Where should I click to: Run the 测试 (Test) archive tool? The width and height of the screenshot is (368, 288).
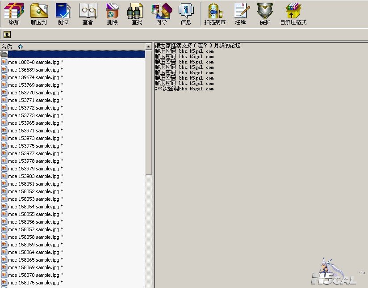pyautogui.click(x=63, y=13)
